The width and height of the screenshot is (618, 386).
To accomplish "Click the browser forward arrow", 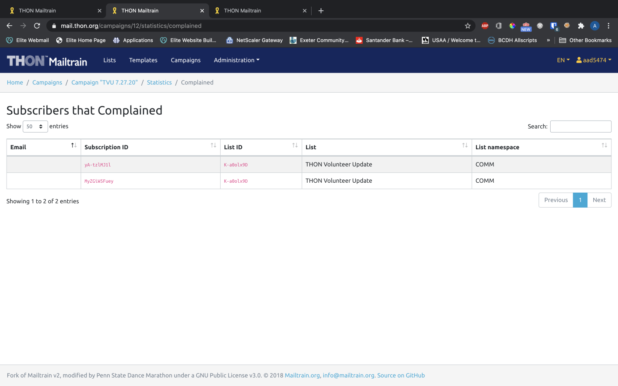I will [23, 26].
